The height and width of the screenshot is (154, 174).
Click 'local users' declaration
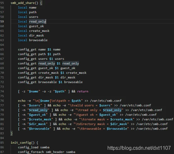28,17
